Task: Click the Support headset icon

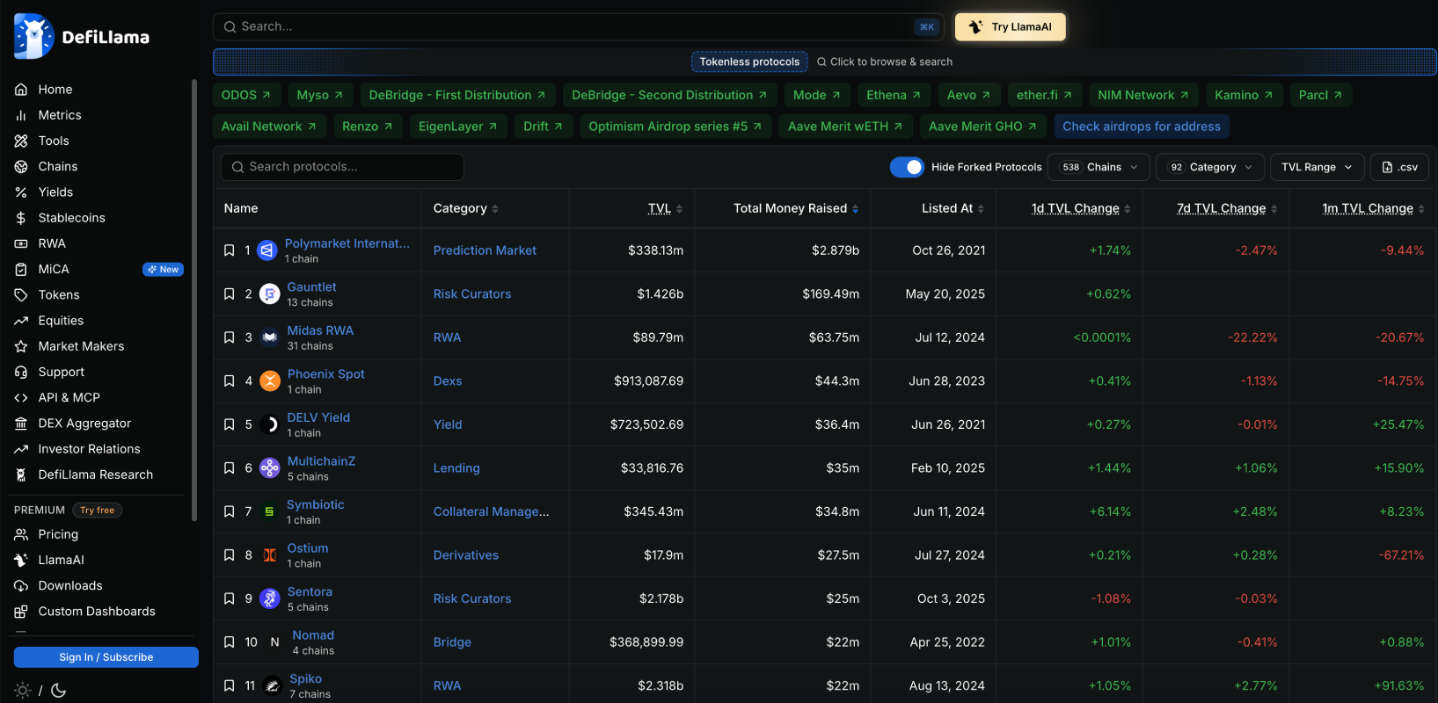Action: coord(21,372)
